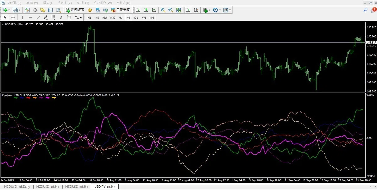Toggle chart auto scroll
This screenshot has width=377, height=190.
pyautogui.click(x=188, y=10)
